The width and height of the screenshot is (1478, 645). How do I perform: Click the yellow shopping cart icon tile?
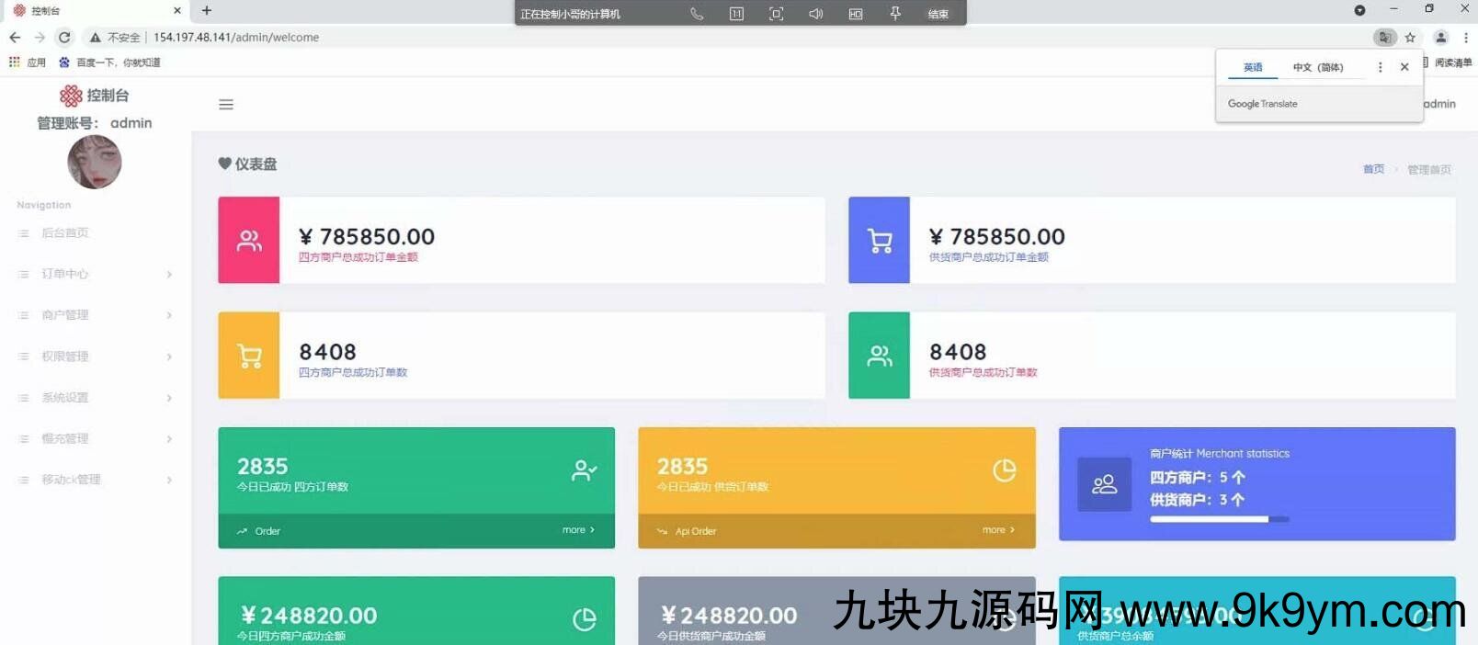tap(249, 355)
